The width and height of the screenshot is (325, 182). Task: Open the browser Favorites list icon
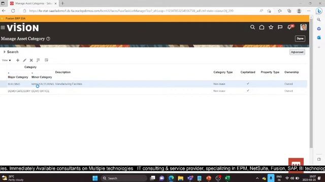[280, 11]
